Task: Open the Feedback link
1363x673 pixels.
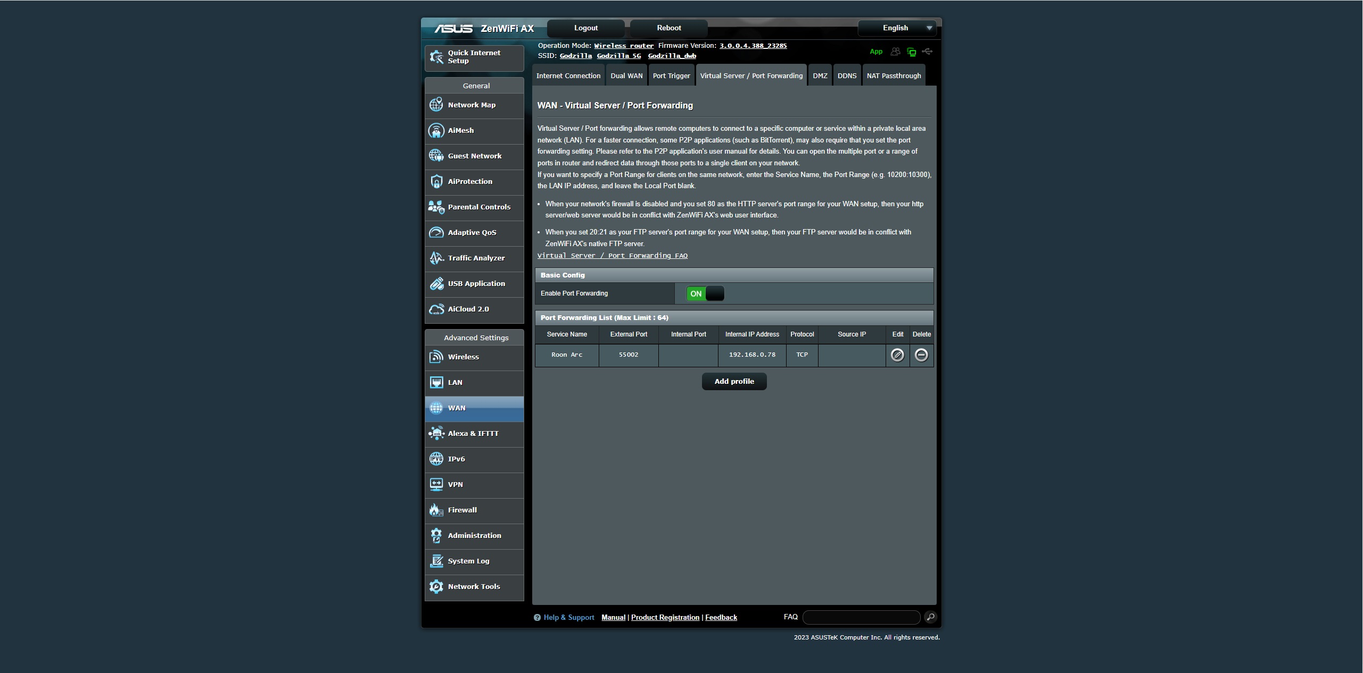Action: coord(721,617)
